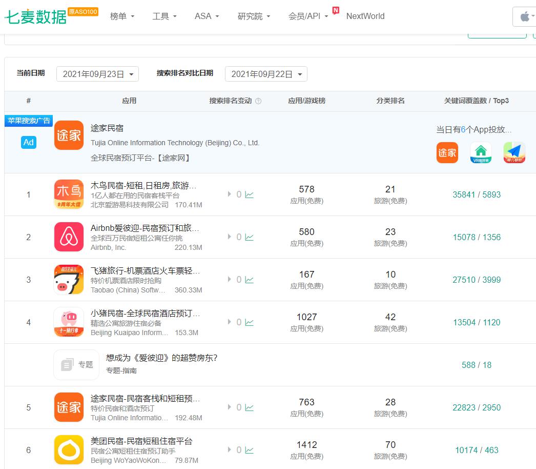Show ranking trend chart for 途家民宿 rank 5

click(x=249, y=408)
